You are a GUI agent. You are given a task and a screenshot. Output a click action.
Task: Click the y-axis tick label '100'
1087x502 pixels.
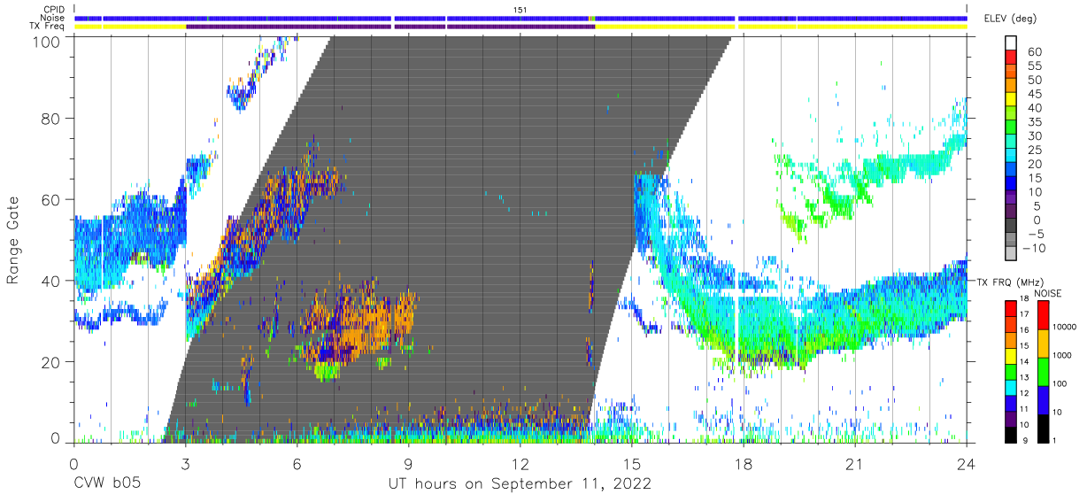[47, 41]
